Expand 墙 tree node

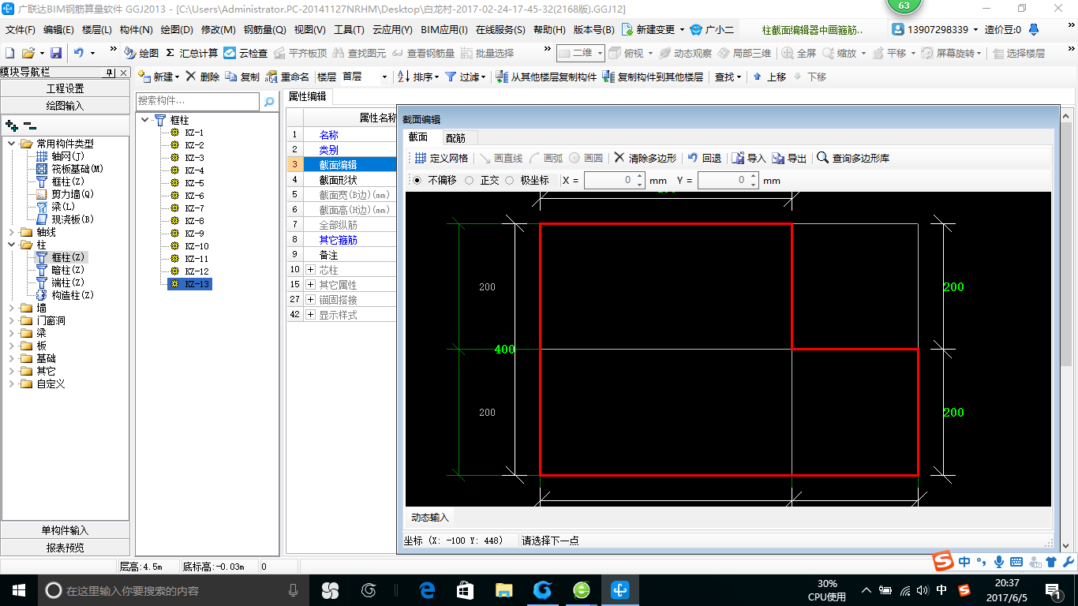click(x=12, y=308)
